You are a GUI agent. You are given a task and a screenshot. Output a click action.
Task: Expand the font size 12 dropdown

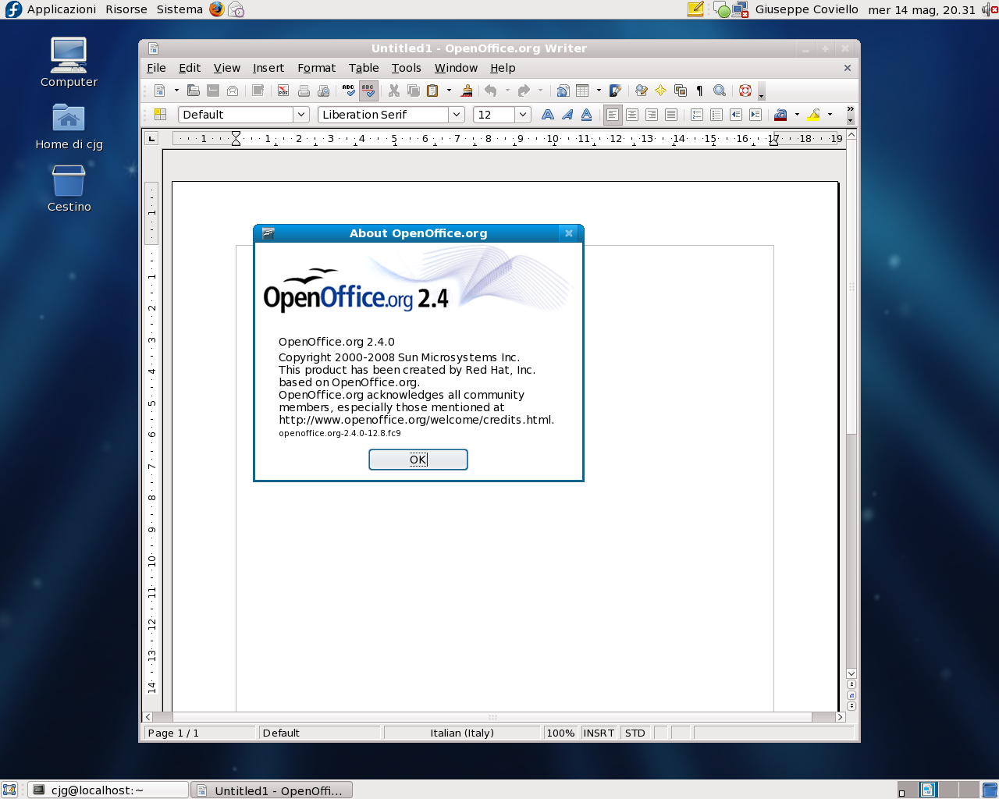[x=523, y=115]
